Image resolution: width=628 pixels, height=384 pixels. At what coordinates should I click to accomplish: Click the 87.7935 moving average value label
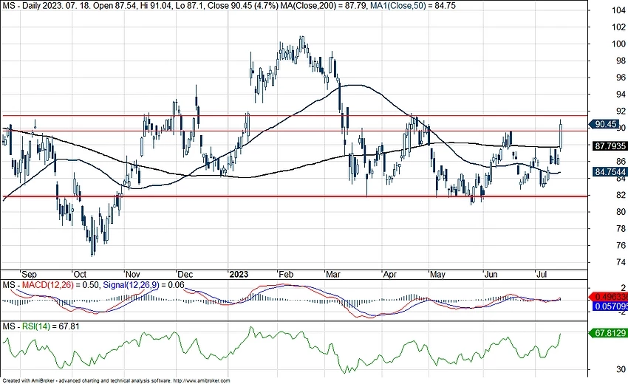[610, 146]
